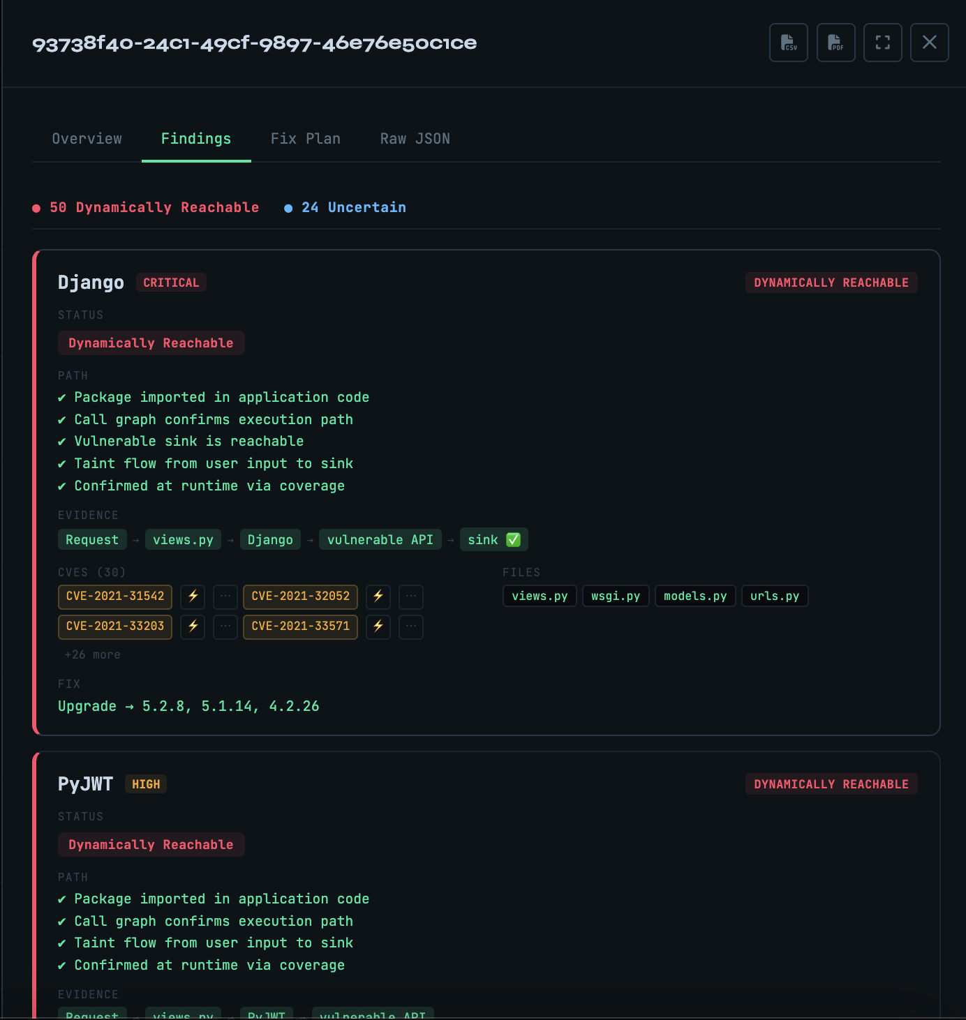Click the Request chip in Django evidence
The image size is (966, 1020).
[92, 540]
